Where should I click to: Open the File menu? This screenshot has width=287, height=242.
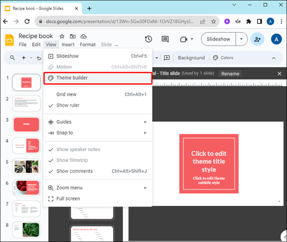(23, 45)
